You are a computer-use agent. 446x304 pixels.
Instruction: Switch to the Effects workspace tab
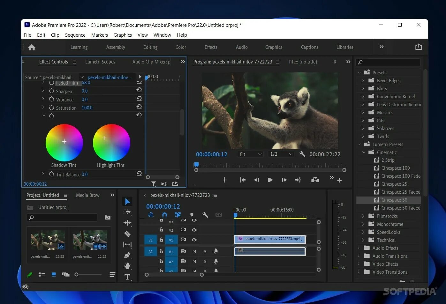pos(210,47)
